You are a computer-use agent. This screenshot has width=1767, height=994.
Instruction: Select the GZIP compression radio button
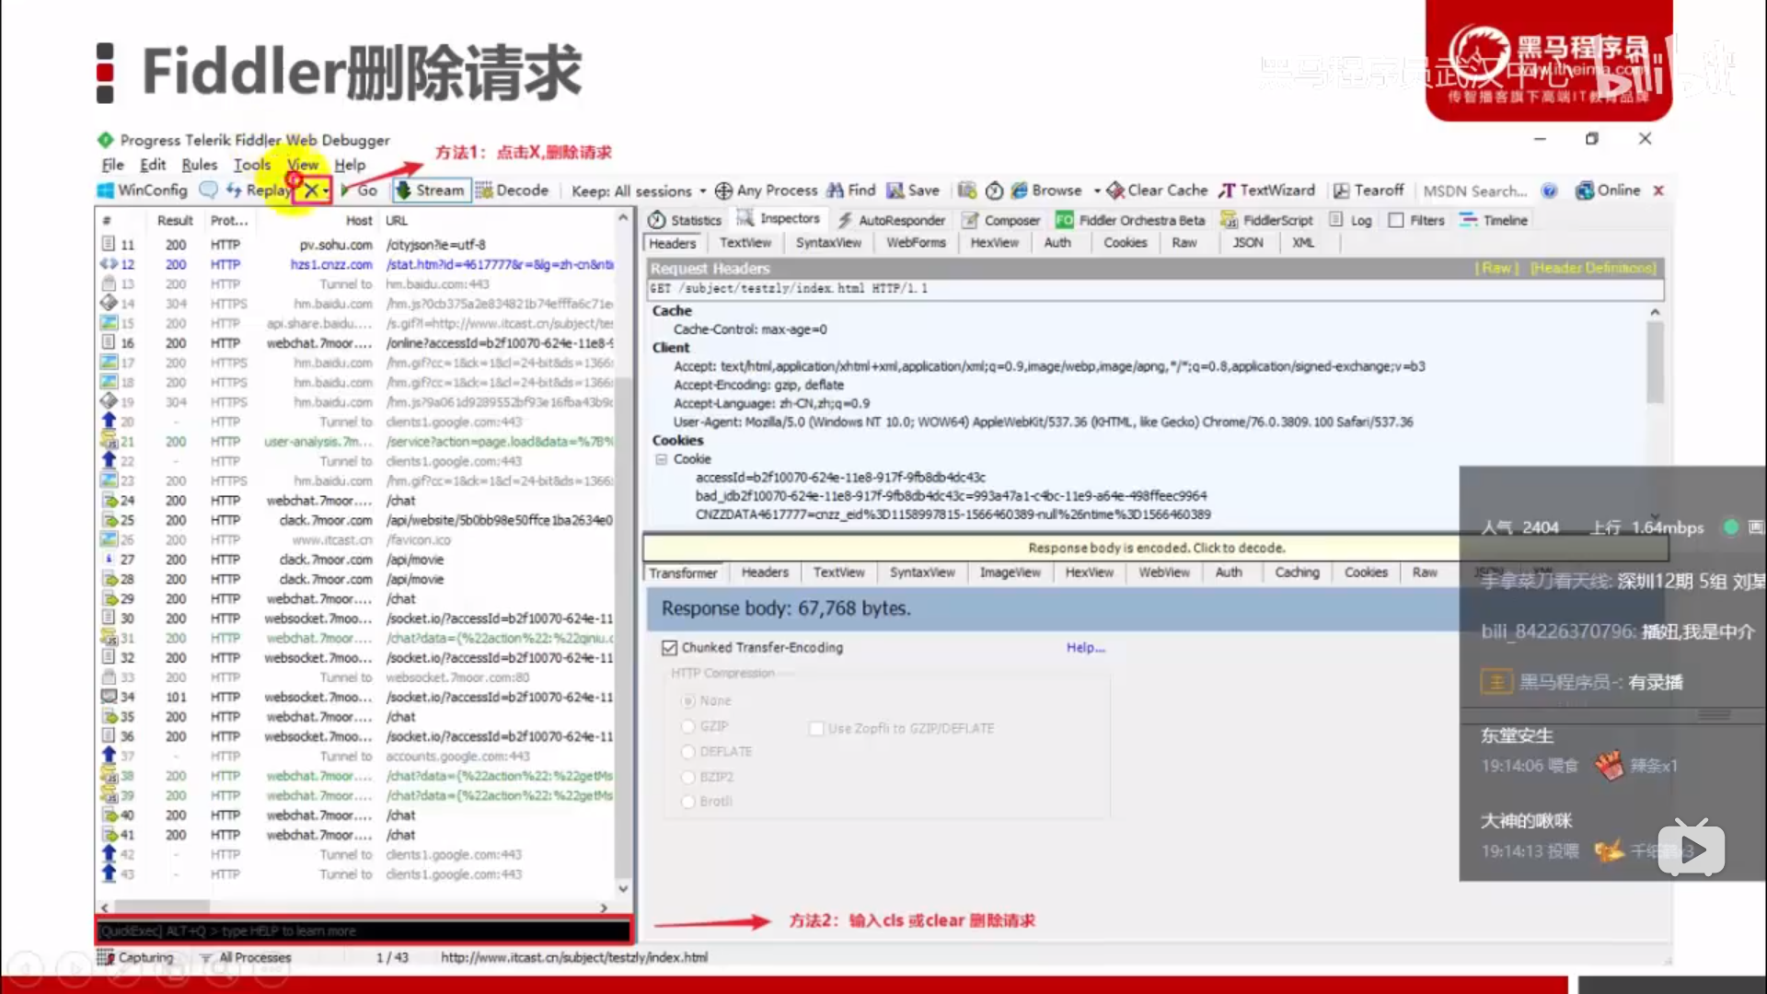tap(688, 726)
